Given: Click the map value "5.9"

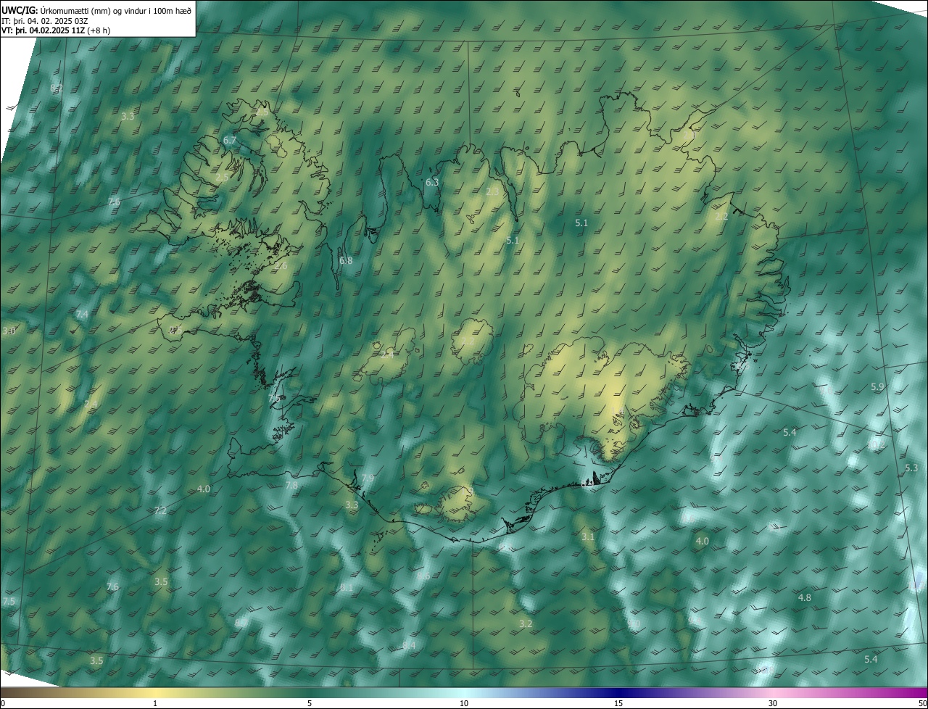Looking at the screenshot, I should click(878, 387).
